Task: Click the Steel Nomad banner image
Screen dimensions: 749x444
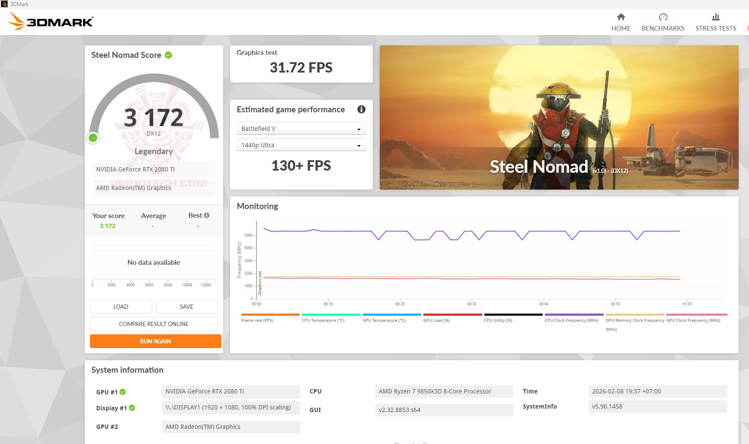Action: click(559, 117)
